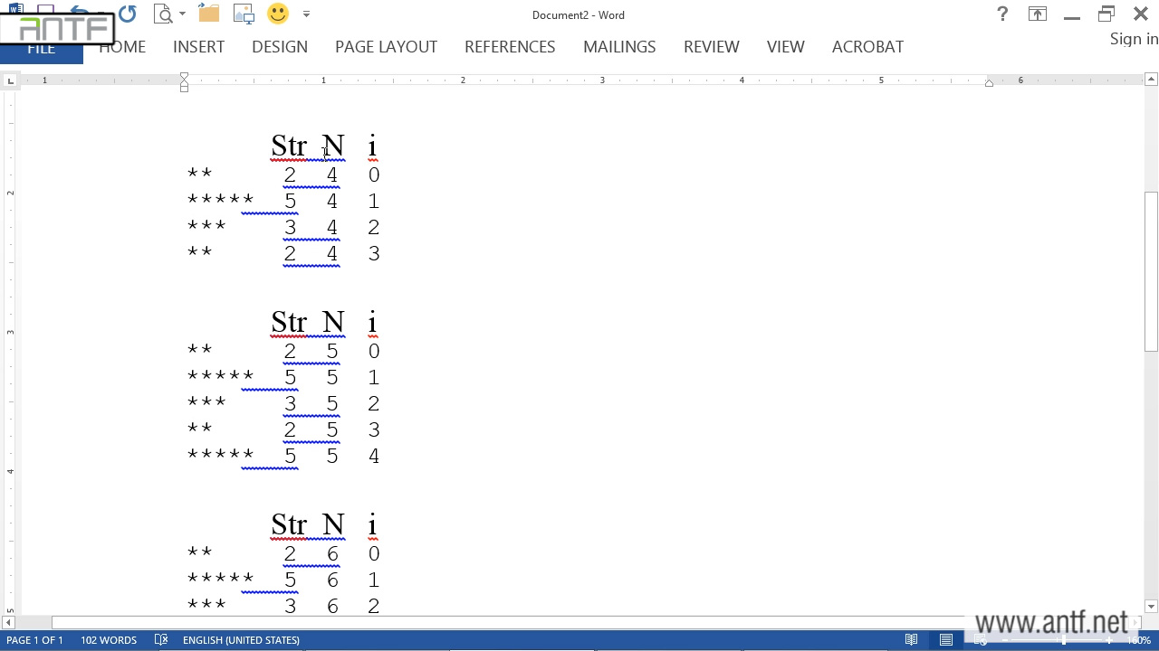Click the yellow smiley feedback icon
Viewport: 1159px width, 651px height.
pyautogui.click(x=278, y=14)
